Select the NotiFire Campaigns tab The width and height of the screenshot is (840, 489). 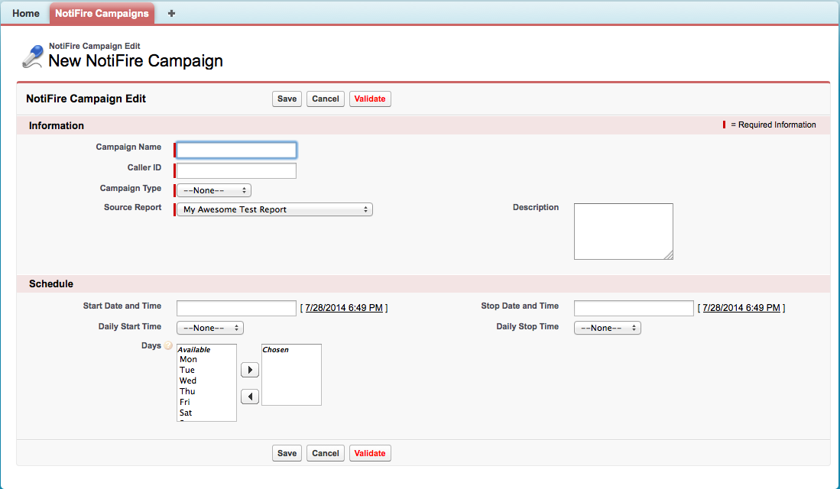102,14
